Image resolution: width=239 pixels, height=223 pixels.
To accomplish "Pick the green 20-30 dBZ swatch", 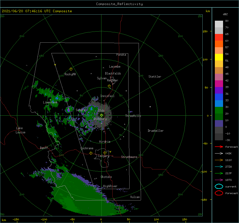I will point(219,110).
